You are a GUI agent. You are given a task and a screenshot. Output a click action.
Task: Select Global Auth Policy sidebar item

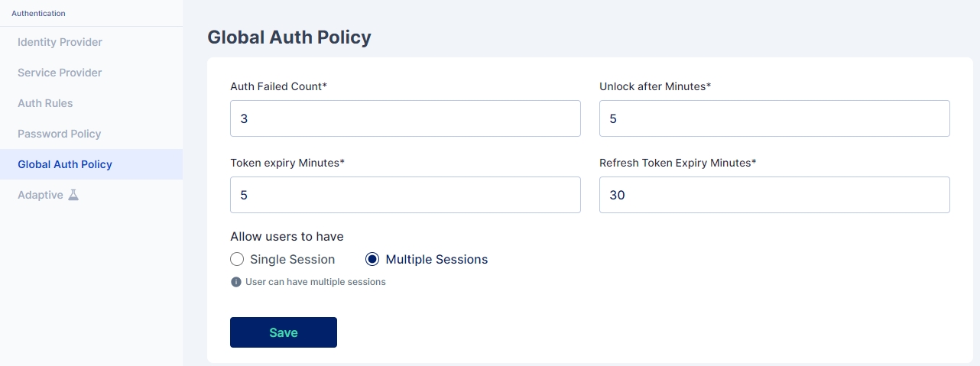point(65,164)
